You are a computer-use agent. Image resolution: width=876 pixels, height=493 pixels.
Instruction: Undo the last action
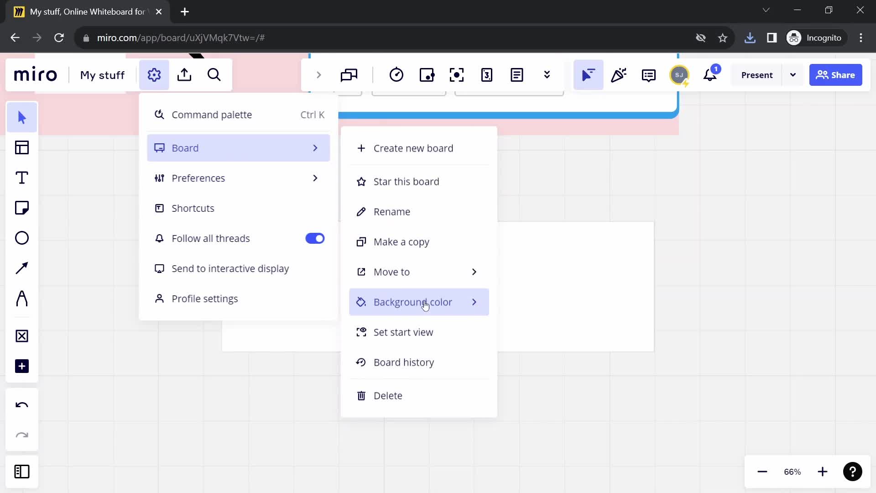coord(22,405)
